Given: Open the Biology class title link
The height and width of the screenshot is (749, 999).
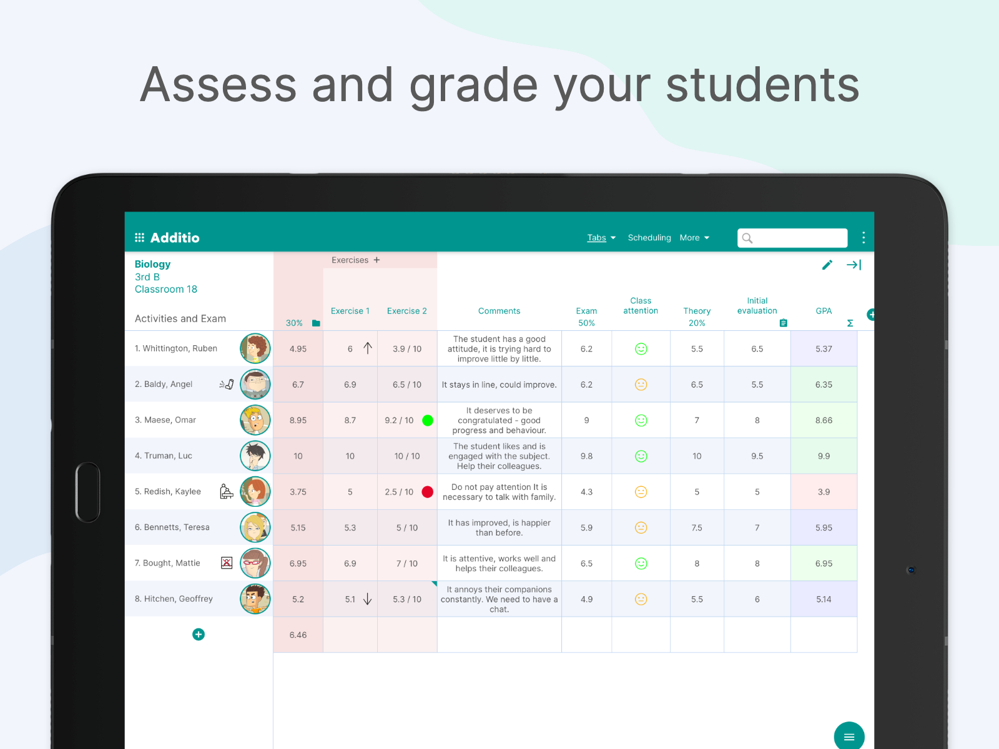Looking at the screenshot, I should coord(152,264).
